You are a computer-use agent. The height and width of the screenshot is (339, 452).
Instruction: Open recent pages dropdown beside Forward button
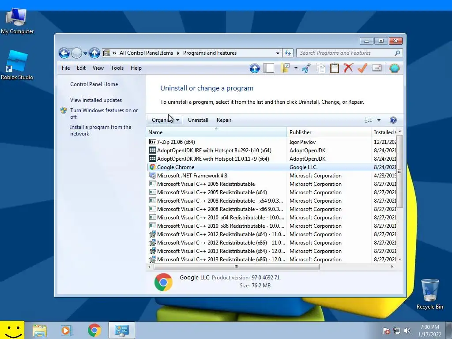[x=85, y=53]
